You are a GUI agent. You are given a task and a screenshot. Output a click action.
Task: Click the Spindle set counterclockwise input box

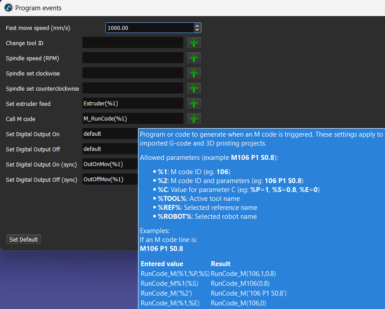(x=133, y=88)
